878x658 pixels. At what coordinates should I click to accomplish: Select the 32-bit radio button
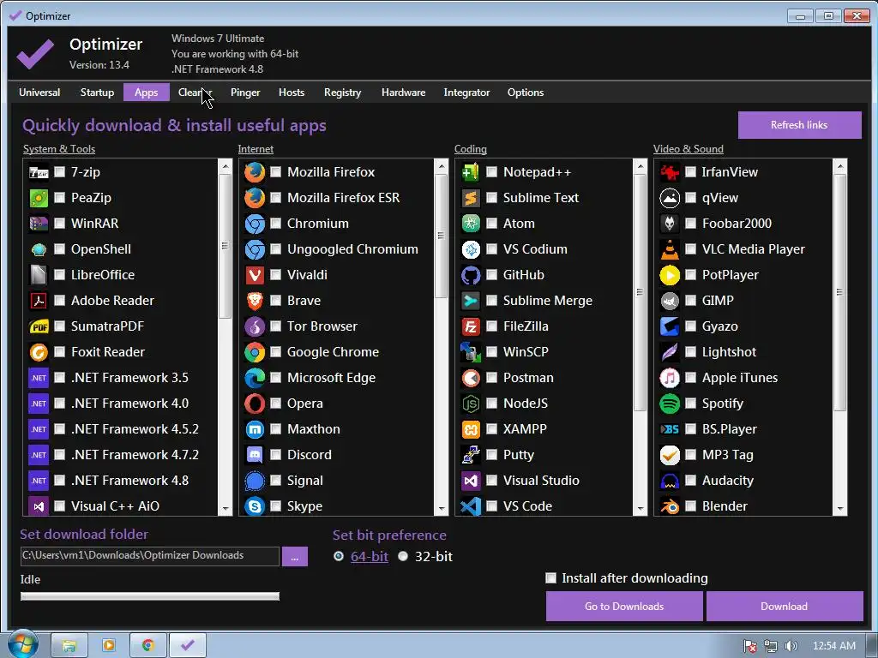[403, 556]
